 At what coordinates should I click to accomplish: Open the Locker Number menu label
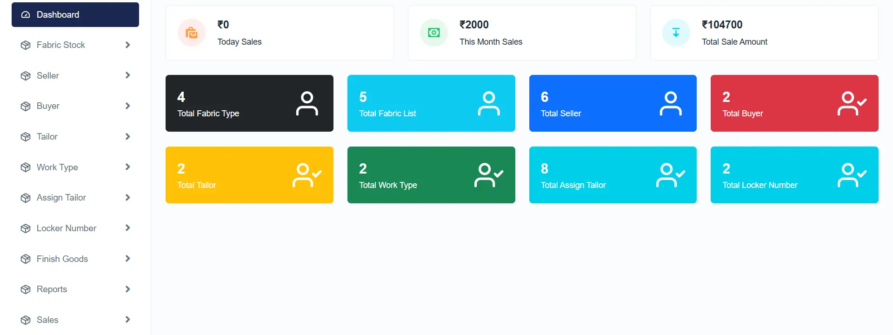[x=67, y=228]
